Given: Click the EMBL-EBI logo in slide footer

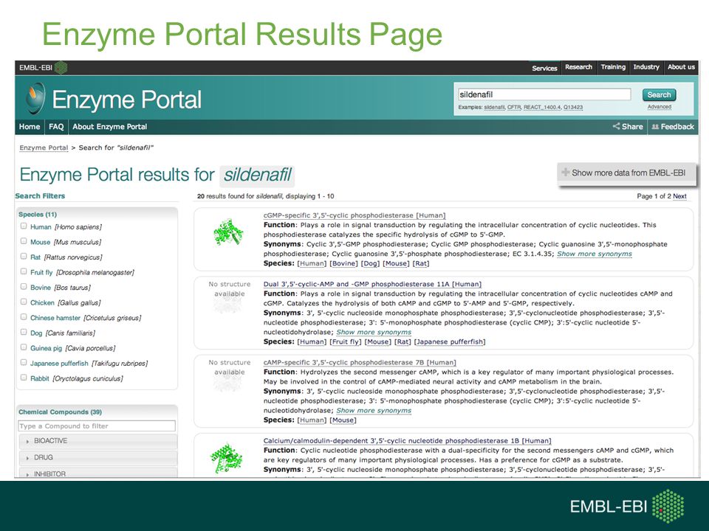Looking at the screenshot, I should click(627, 507).
